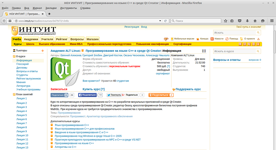Open the Firefox downloads arrow icon
The image size is (276, 150).
click(x=247, y=21)
